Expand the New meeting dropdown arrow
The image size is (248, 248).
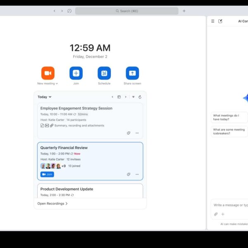(57, 83)
